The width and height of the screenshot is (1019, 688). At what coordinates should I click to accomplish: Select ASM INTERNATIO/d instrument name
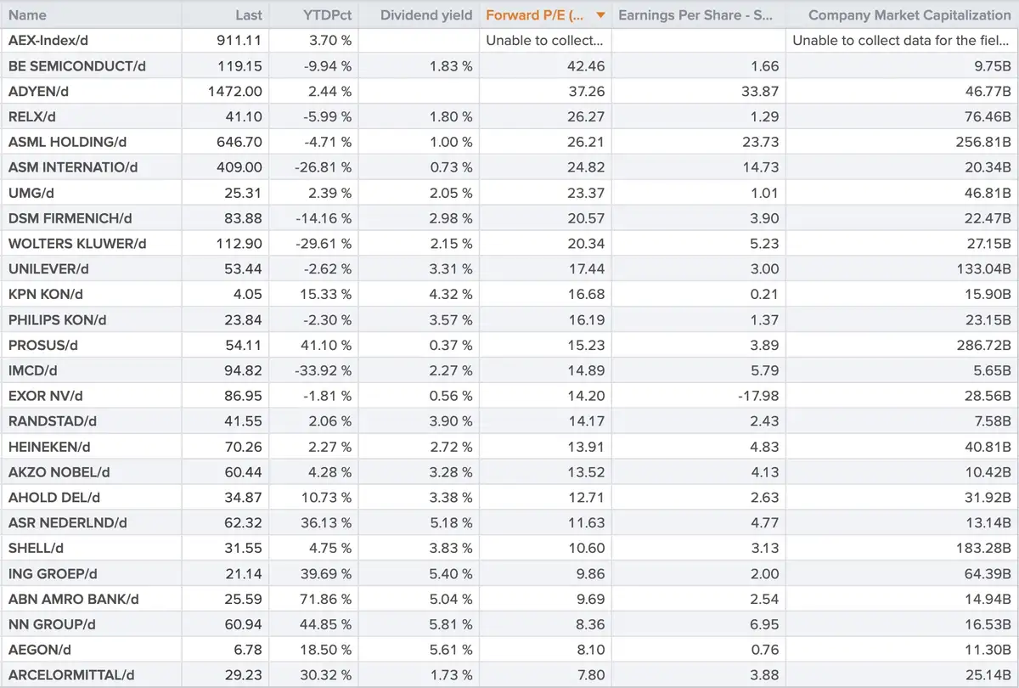(x=73, y=167)
